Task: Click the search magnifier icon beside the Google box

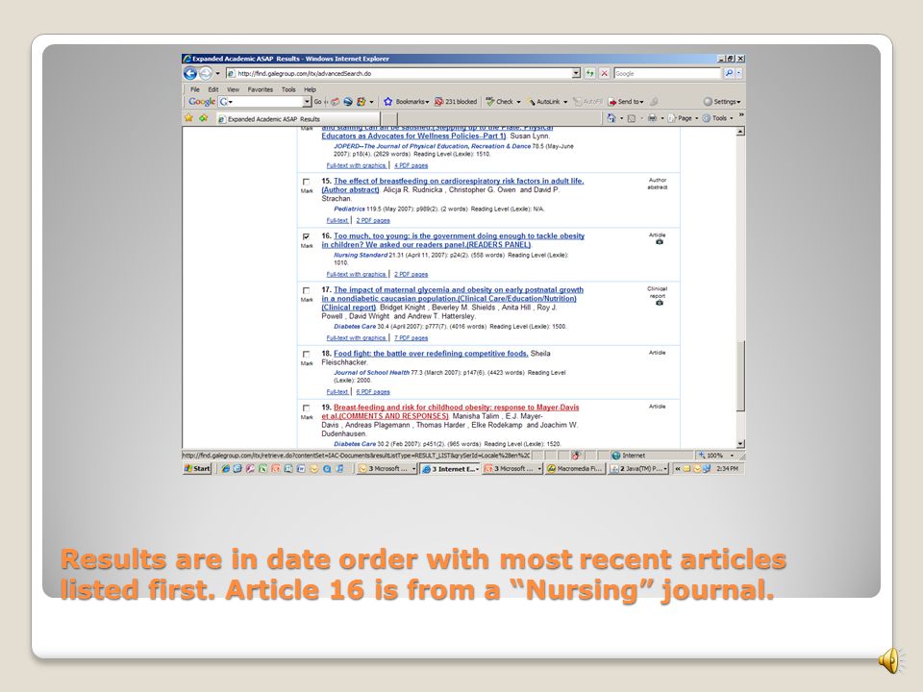Action: tap(729, 73)
